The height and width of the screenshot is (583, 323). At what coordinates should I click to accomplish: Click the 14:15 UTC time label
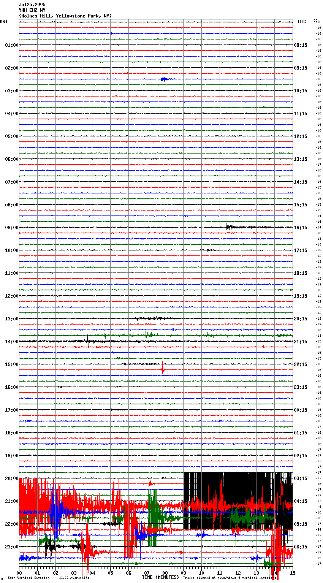tap(301, 182)
